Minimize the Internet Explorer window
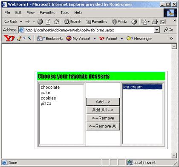The width and height of the screenshot is (179, 167). tap(162, 4)
